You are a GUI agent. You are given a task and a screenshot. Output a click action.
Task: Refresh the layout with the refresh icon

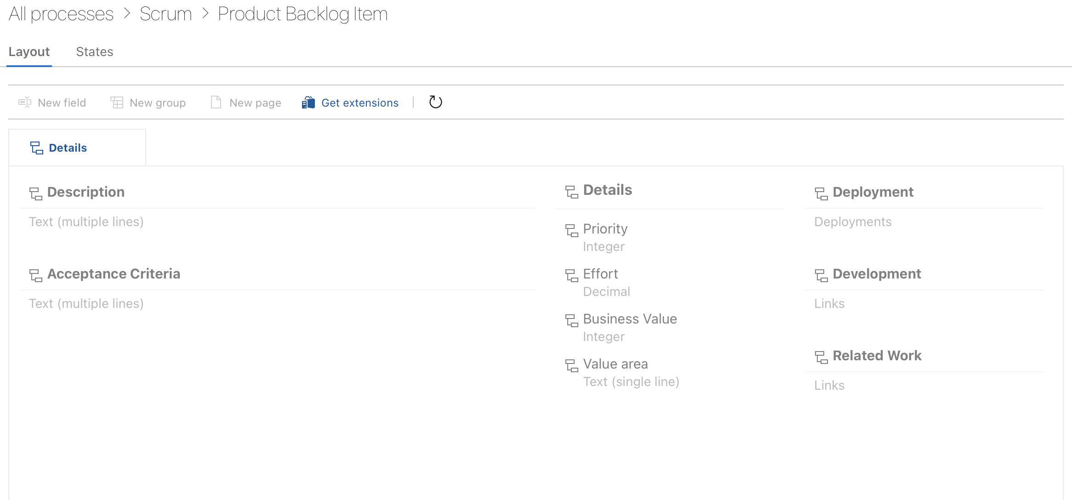coord(435,102)
